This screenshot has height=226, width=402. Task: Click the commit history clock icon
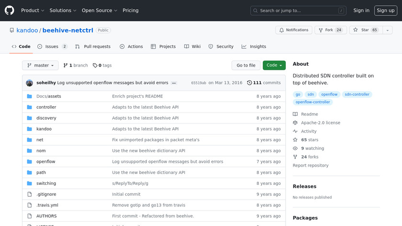(249, 83)
